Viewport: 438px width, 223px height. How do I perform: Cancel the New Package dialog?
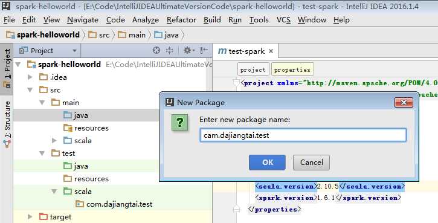tap(311, 163)
